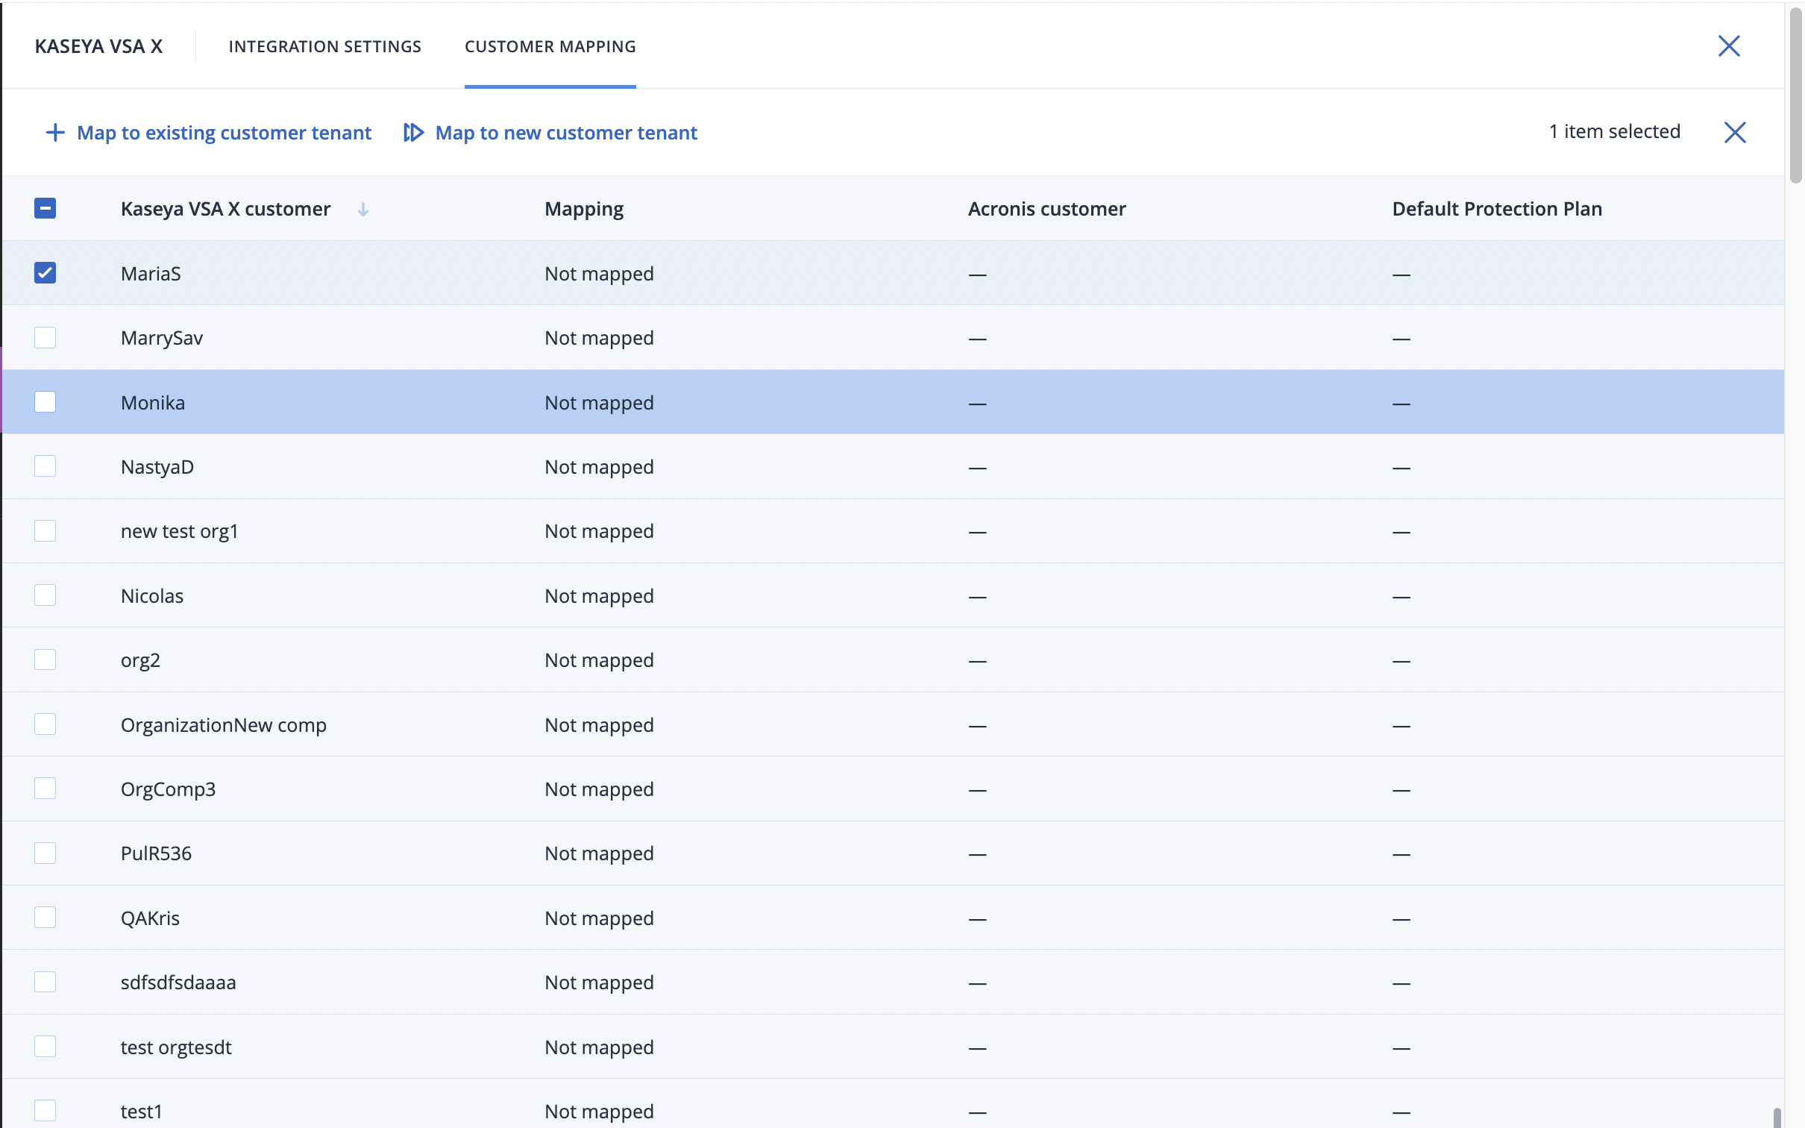Check the OrgComp3 checkbox
The height and width of the screenshot is (1128, 1805).
click(x=45, y=789)
